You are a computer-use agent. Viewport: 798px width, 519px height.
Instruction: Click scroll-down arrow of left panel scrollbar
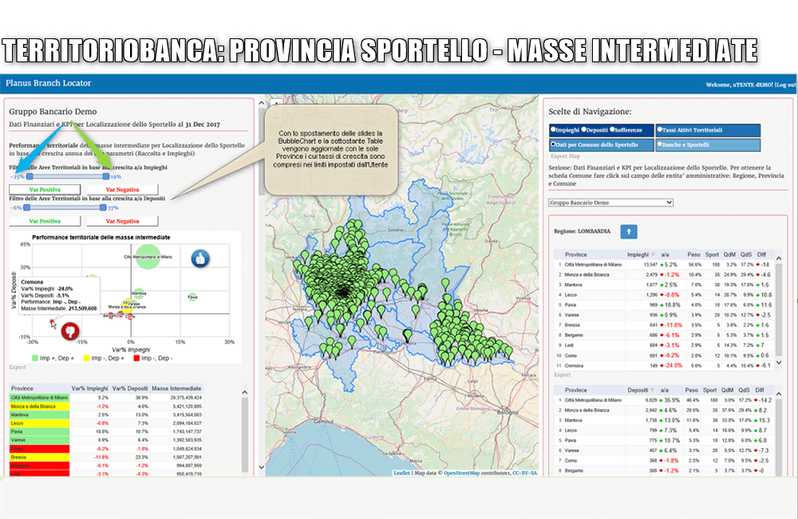click(262, 467)
